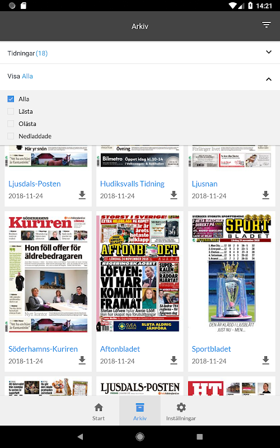The height and width of the screenshot is (448, 280).
Task: Check the Alla filter checkbox
Action: 11,99
